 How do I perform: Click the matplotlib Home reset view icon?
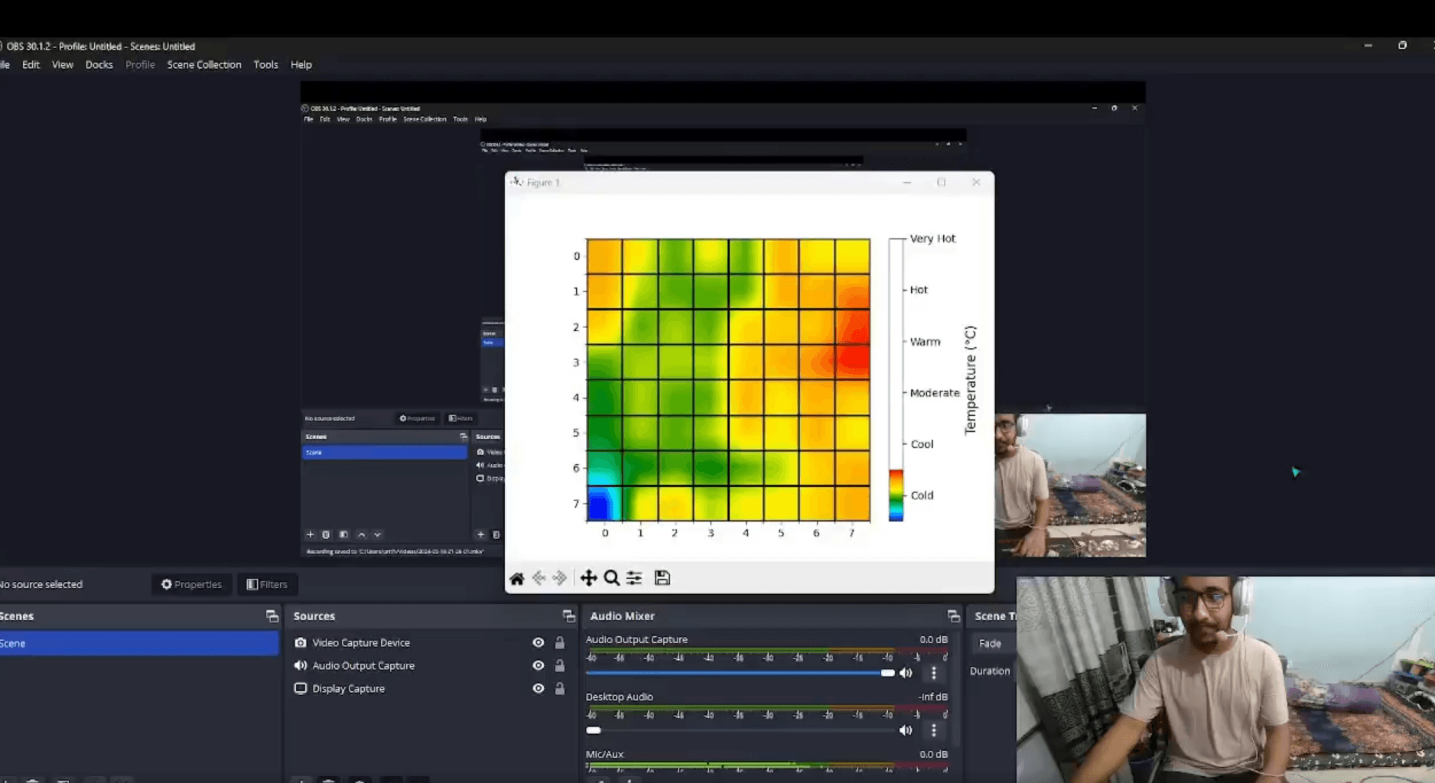[517, 578]
